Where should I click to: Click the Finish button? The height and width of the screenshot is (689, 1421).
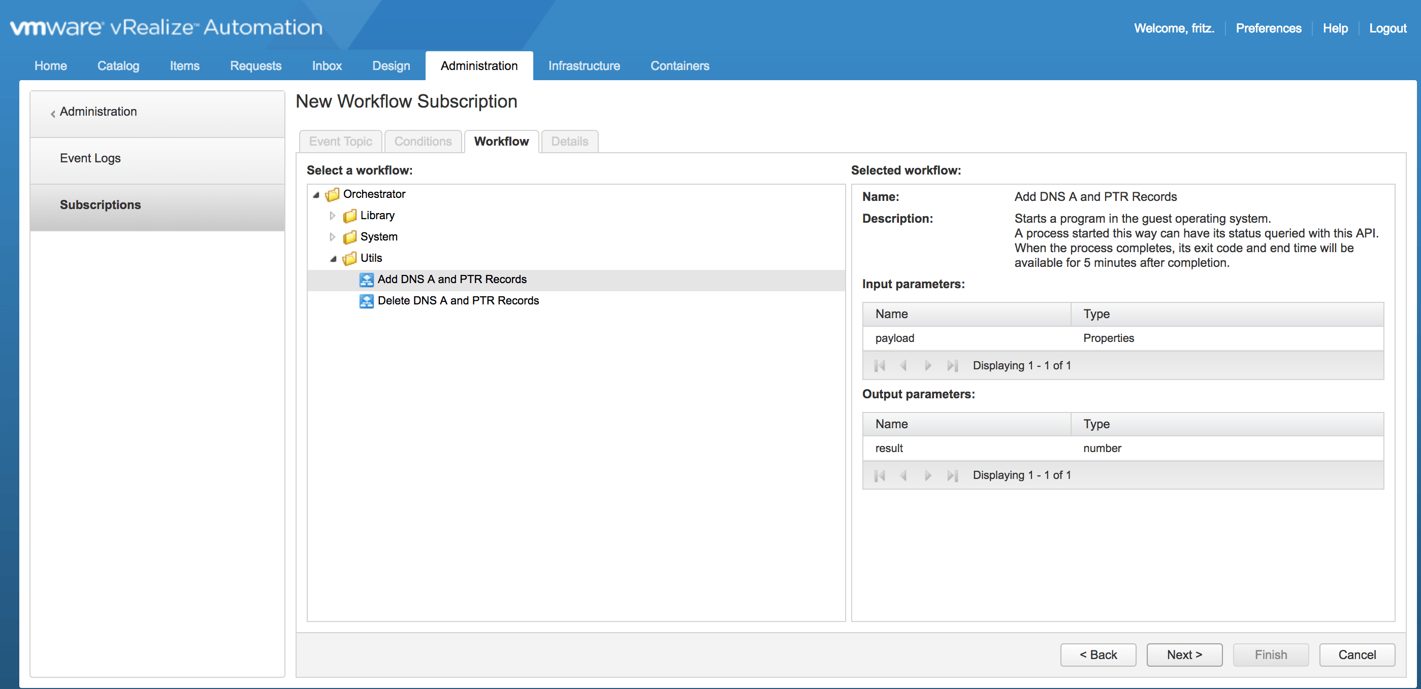pos(1271,655)
